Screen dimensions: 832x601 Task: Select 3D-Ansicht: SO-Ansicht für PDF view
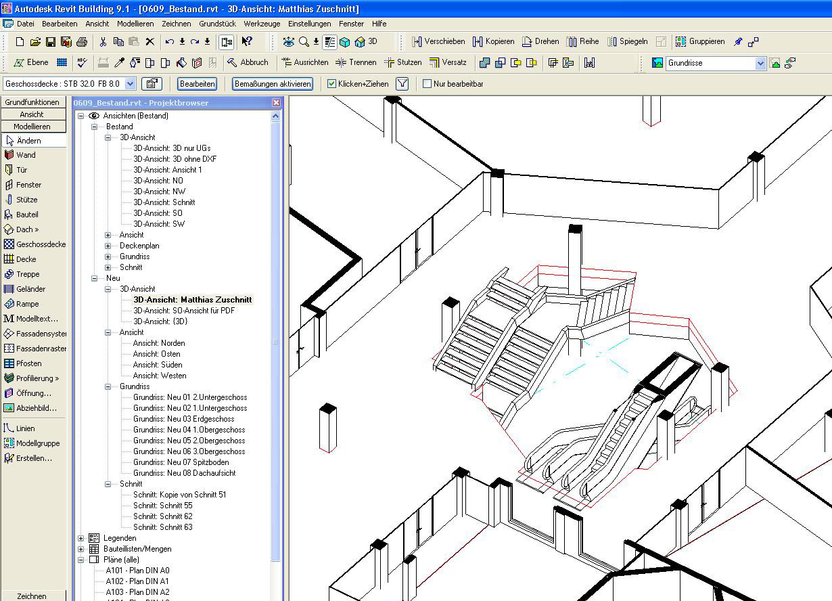183,311
